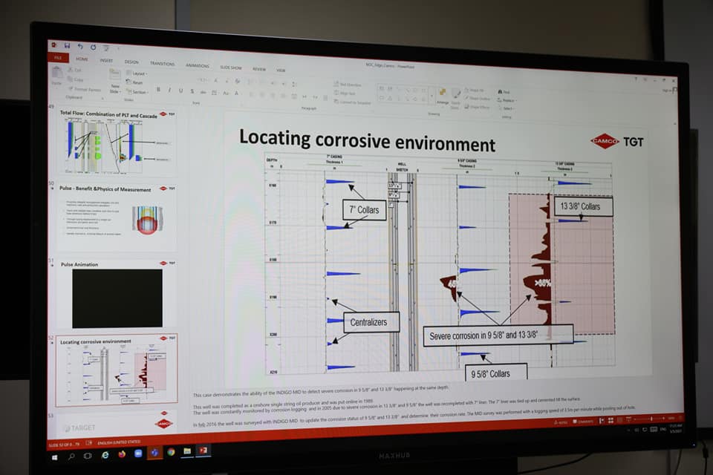Toggle Bold formatting
The height and width of the screenshot is (475, 713).
pos(158,90)
